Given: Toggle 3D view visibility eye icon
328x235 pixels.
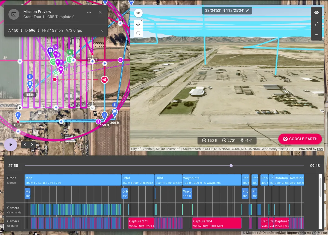Looking at the screenshot, I should click(x=317, y=13).
